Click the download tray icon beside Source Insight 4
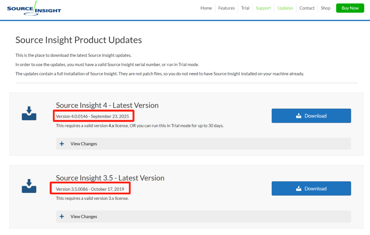This screenshot has width=370, height=235. pos(29,113)
